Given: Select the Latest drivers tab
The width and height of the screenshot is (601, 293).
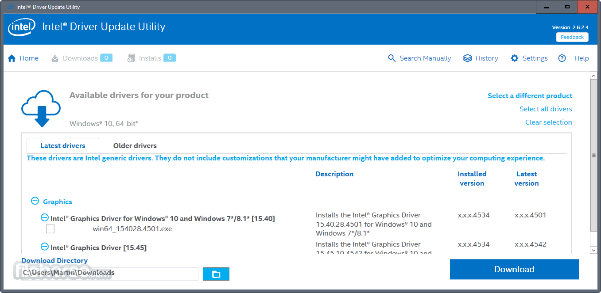Looking at the screenshot, I should (63, 145).
